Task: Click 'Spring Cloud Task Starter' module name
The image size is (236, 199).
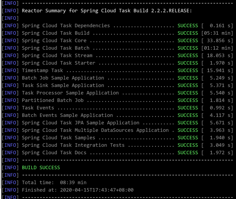Action: pos(58,63)
